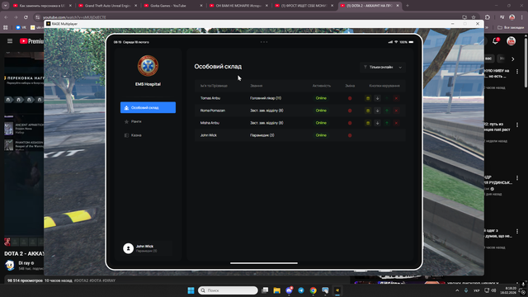Viewport: 528px width, 297px height.
Task: Open Google Chrome from the taskbar
Action: tap(313, 290)
